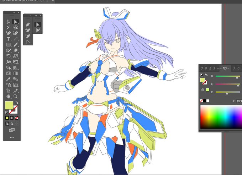Viewport: 242px width, 175px height.
Task: Select the Mesh tool
Action: [x=8, y=73]
